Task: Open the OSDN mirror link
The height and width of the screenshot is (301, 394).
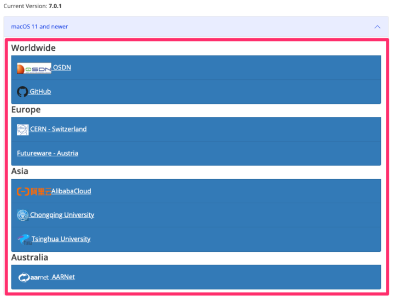Action: pyautogui.click(x=62, y=68)
